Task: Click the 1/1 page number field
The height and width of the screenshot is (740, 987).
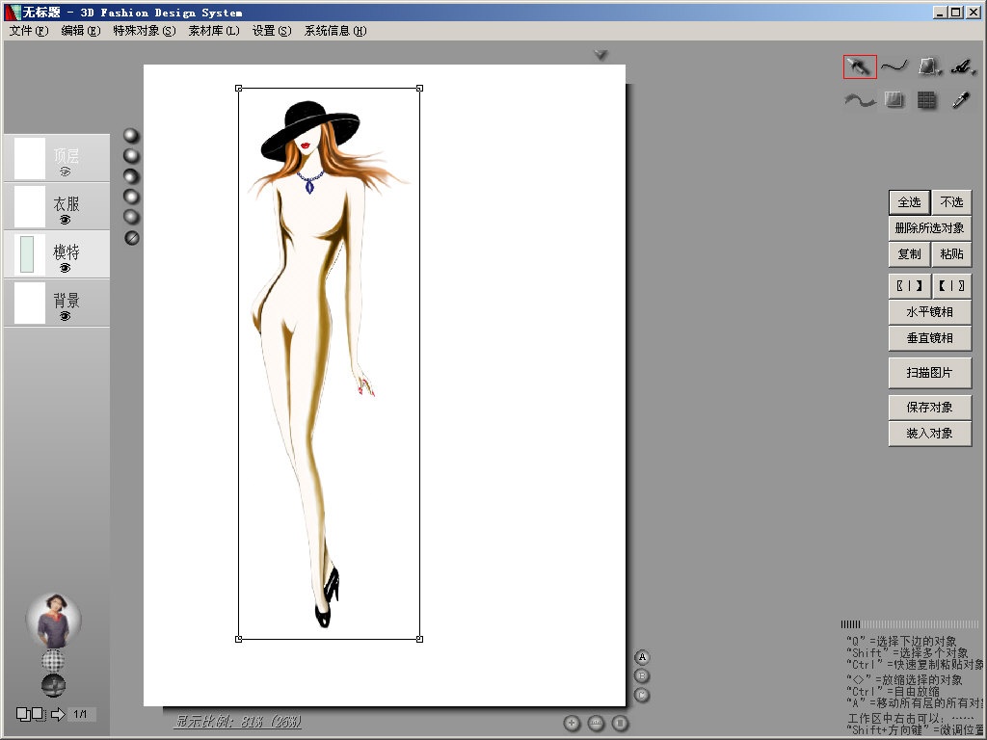Action: click(x=81, y=714)
